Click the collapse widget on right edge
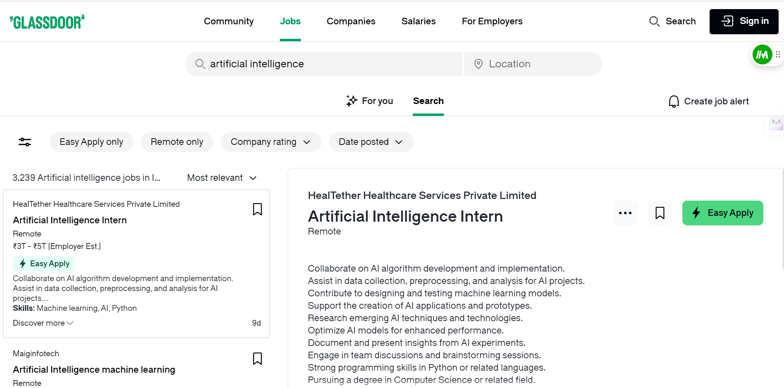 [776, 122]
